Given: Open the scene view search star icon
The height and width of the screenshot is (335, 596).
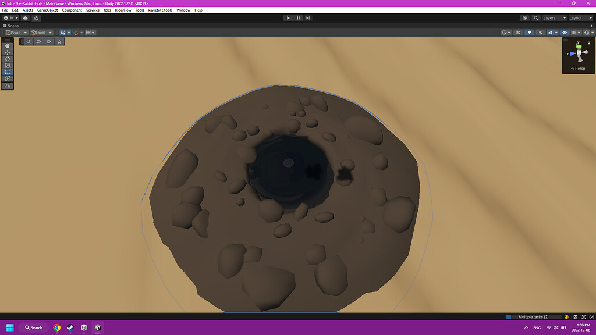Looking at the screenshot, I should 59,42.
